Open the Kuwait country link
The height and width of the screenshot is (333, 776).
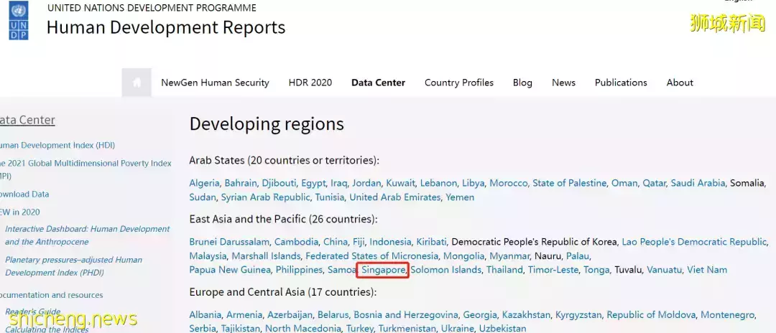[400, 183]
